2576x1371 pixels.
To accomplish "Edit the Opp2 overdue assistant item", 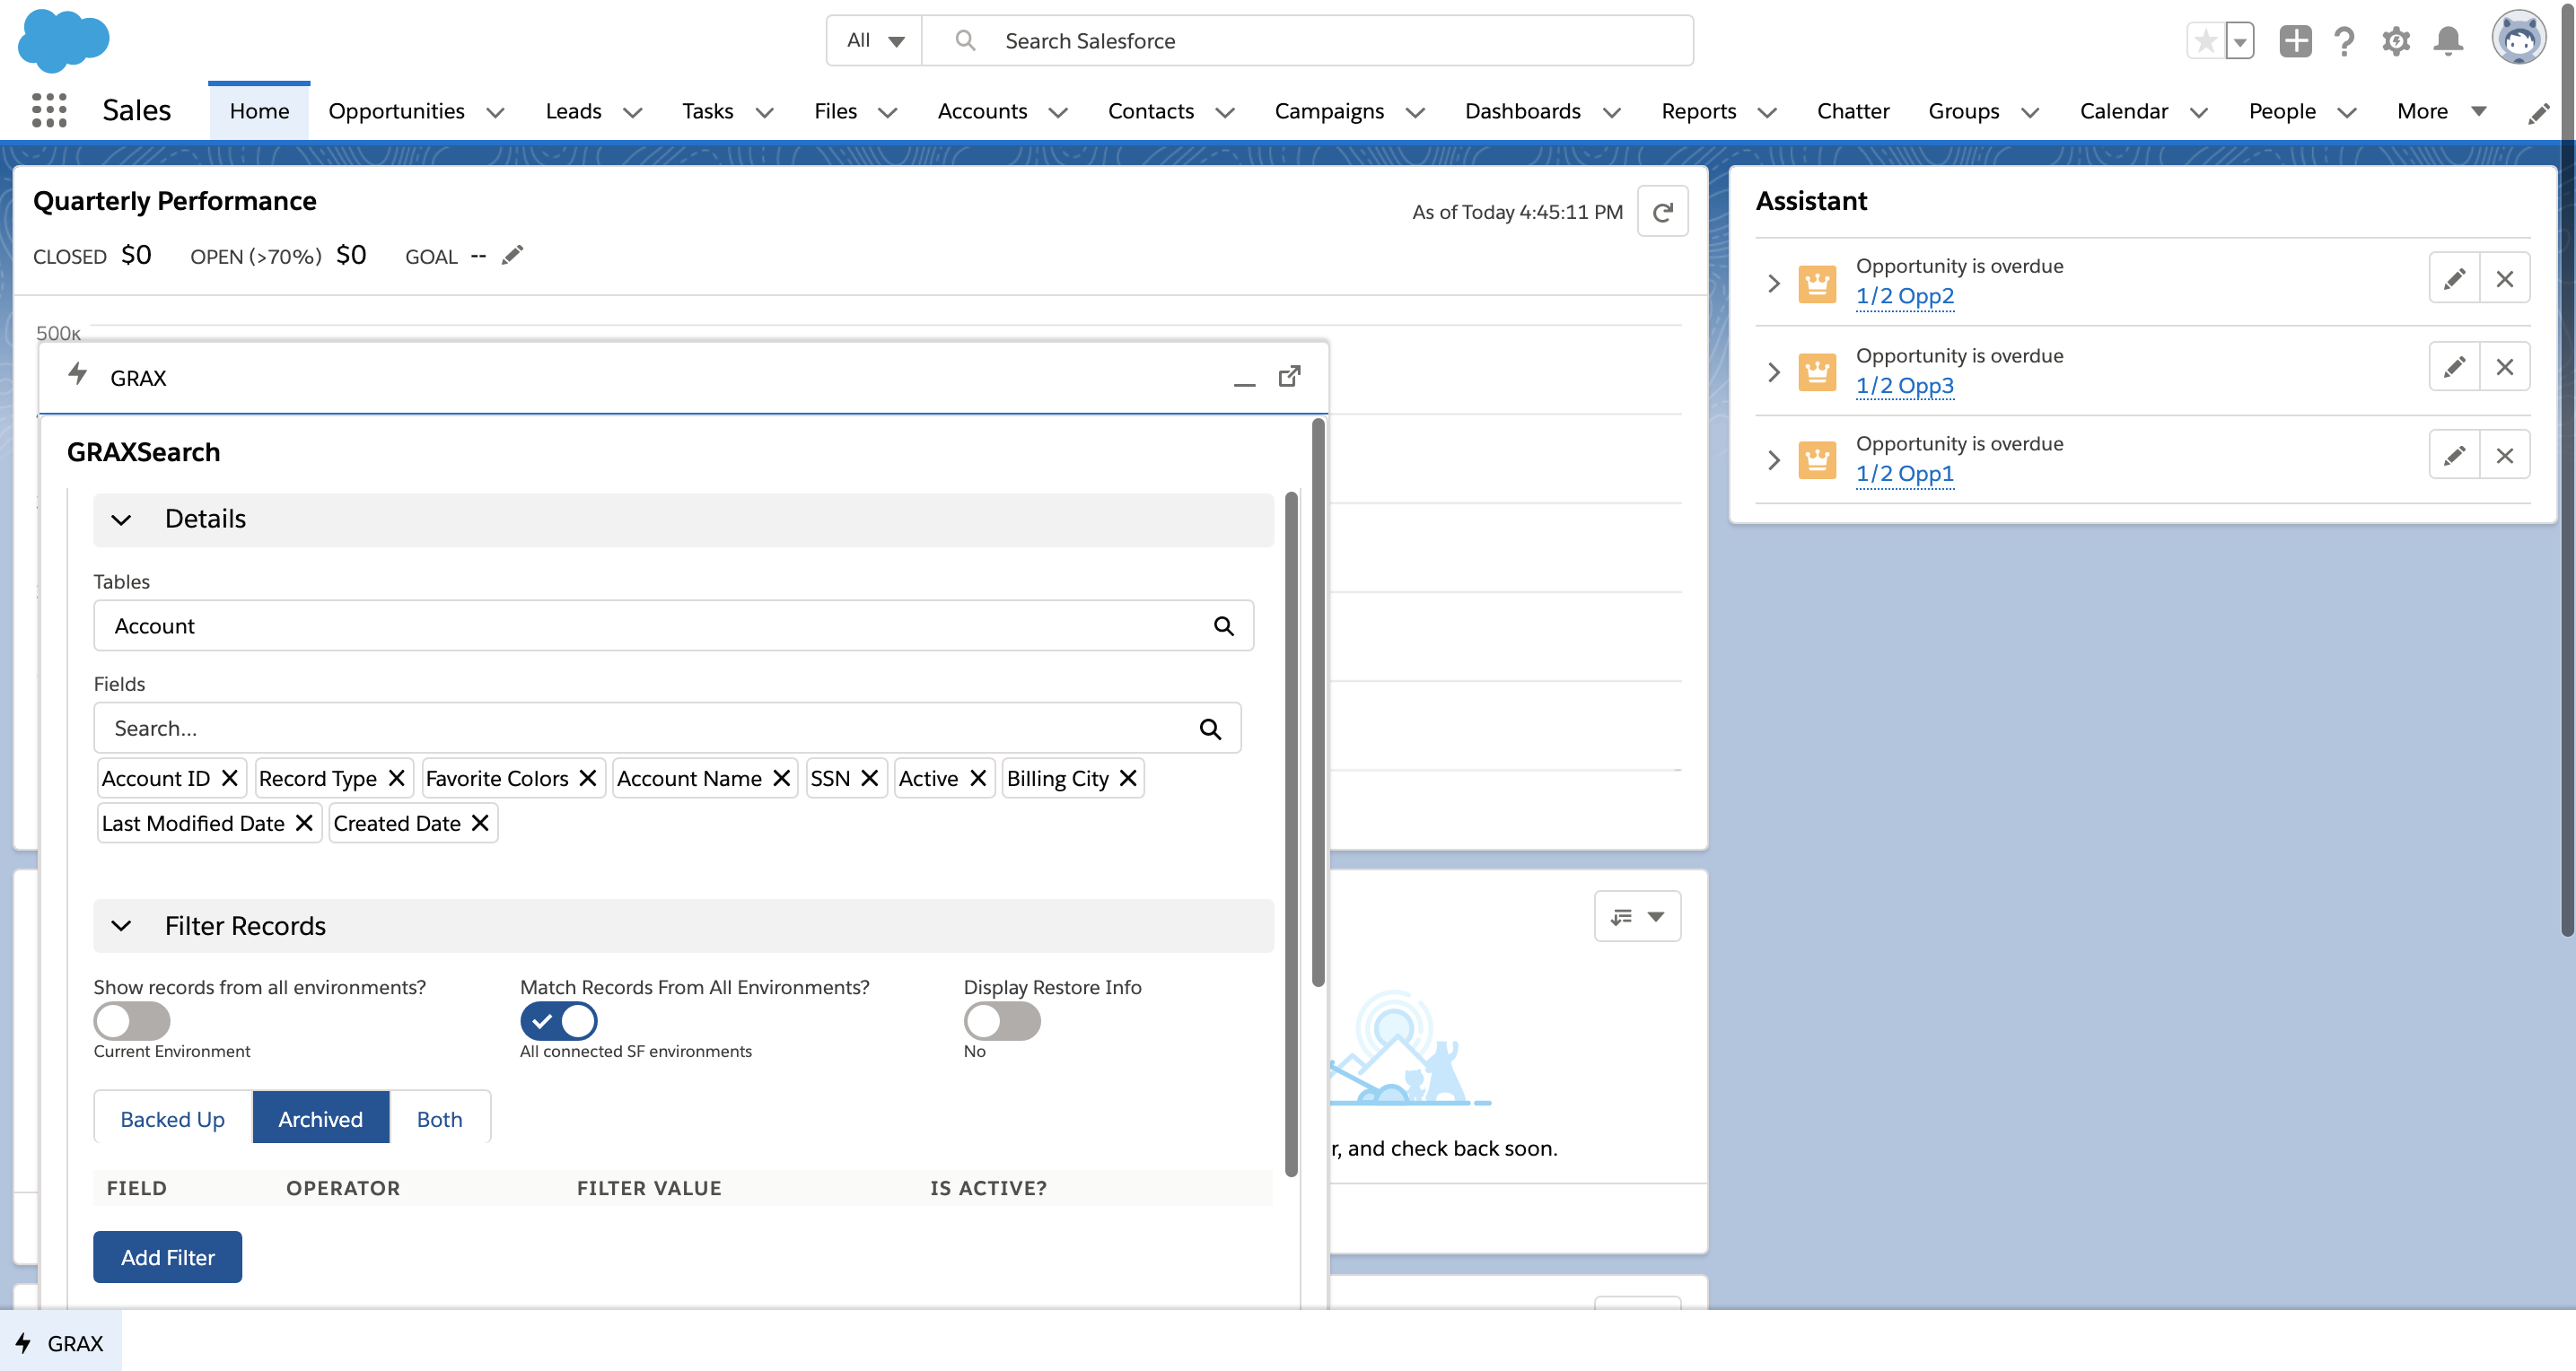I will click(x=2454, y=278).
